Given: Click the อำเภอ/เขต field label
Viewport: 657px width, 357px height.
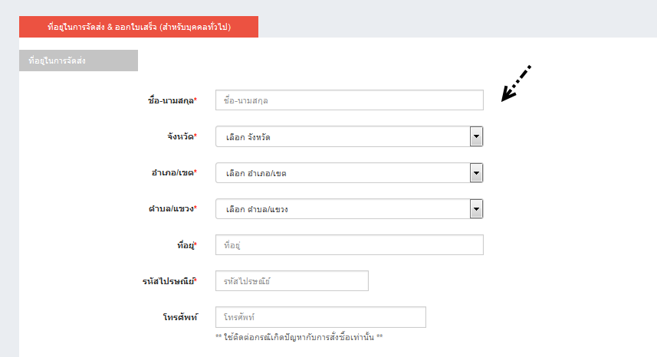Looking at the screenshot, I should [x=174, y=172].
